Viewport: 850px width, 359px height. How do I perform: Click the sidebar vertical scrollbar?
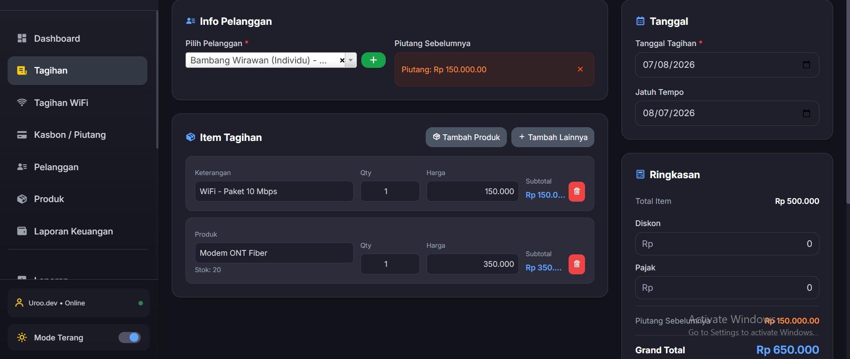pos(157,80)
